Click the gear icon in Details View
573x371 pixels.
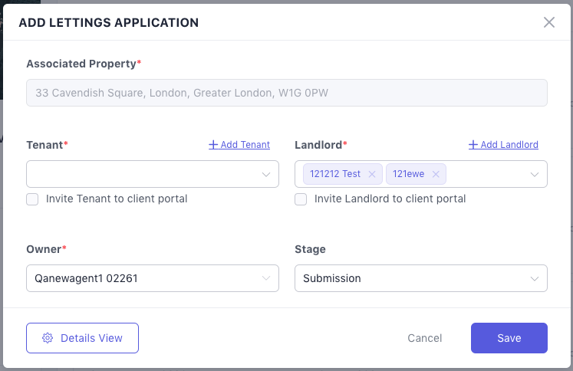[x=48, y=338]
